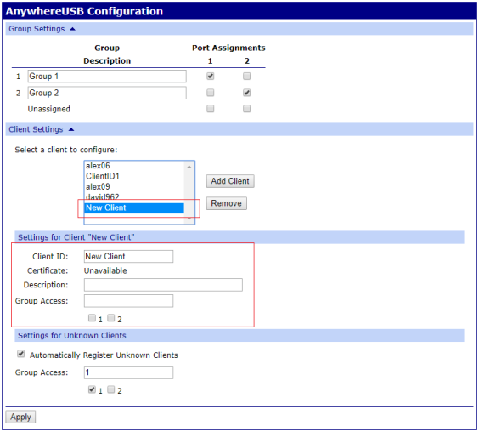Click the Group 1 description field
This screenshot has height=432, width=479.
(107, 77)
